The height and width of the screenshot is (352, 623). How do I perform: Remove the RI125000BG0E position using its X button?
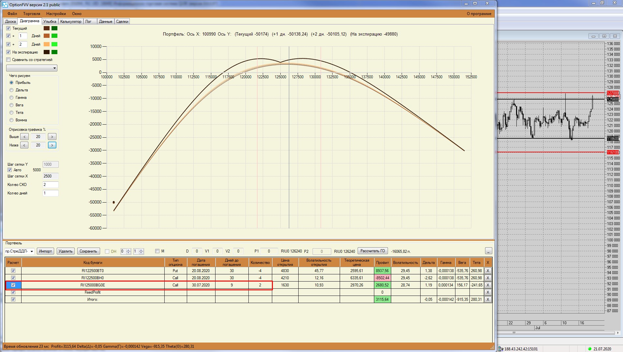click(488, 285)
